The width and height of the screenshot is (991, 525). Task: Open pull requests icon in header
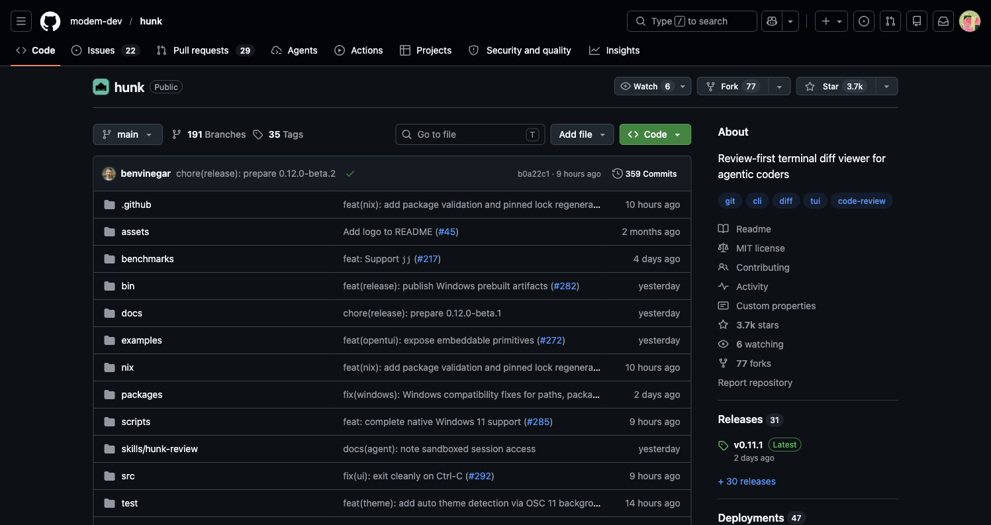(890, 21)
